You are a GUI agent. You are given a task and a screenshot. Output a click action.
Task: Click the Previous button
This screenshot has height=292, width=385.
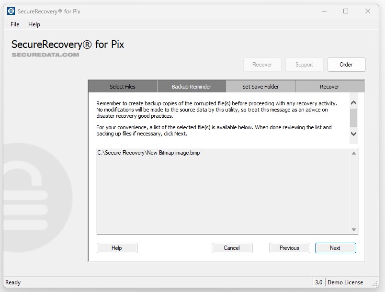pos(289,248)
